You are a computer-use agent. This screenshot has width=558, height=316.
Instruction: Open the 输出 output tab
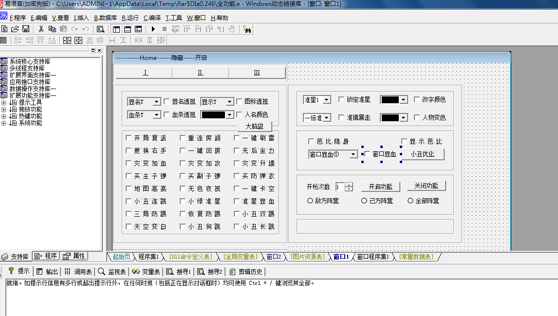click(47, 272)
